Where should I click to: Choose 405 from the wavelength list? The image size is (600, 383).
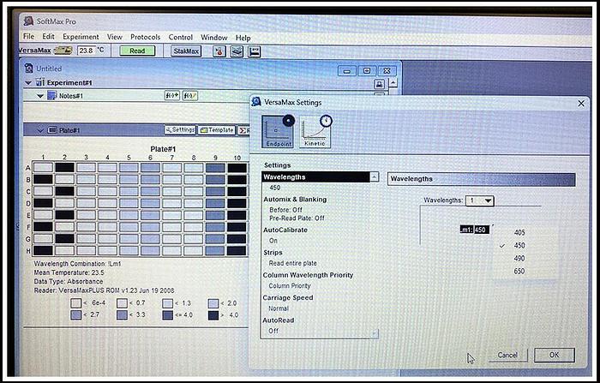tap(519, 232)
